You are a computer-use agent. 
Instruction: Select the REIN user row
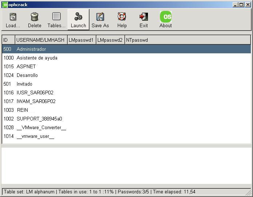pyautogui.click(x=126, y=110)
